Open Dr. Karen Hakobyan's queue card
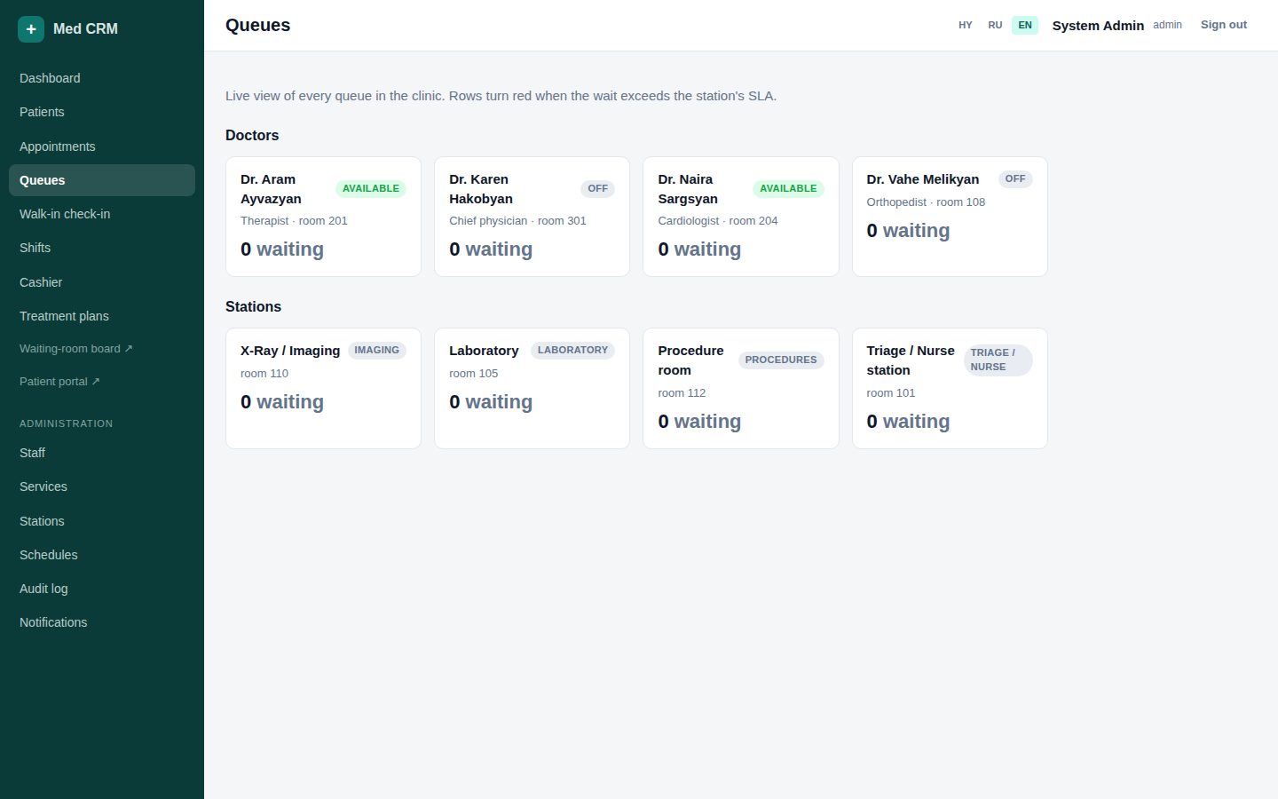 tap(532, 217)
